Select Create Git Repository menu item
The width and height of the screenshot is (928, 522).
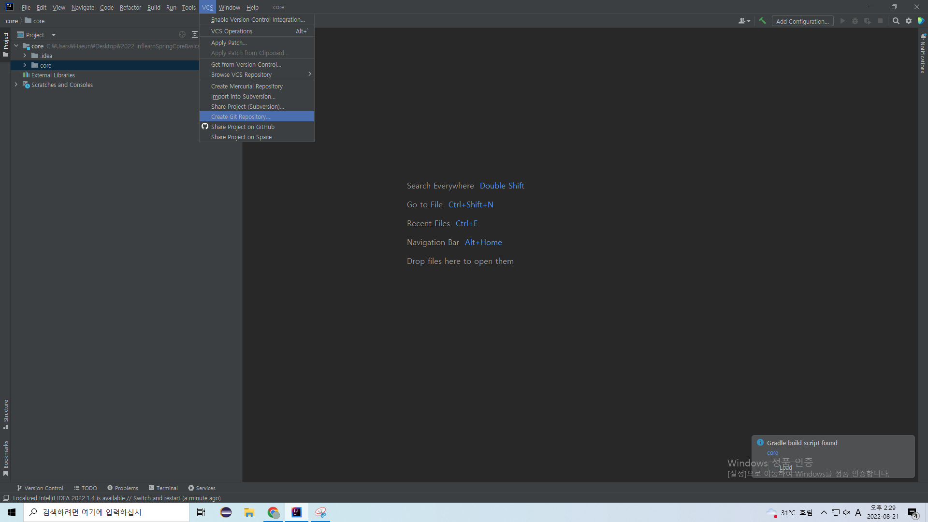point(240,116)
